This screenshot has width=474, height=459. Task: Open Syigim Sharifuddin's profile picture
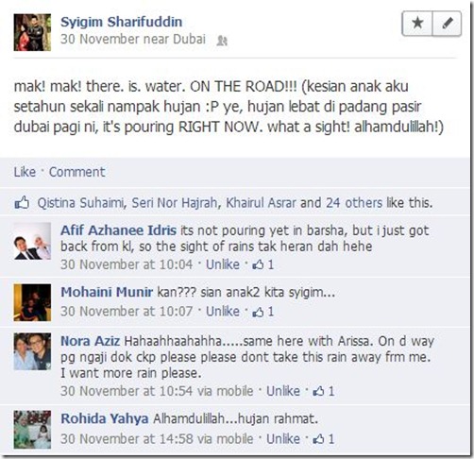click(x=32, y=32)
